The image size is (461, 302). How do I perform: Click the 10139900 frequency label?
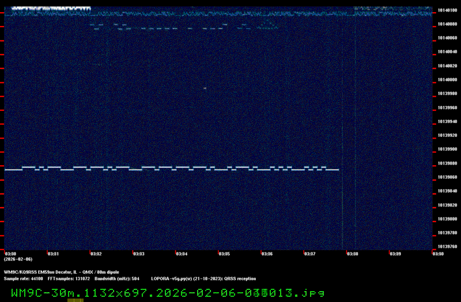(447, 149)
